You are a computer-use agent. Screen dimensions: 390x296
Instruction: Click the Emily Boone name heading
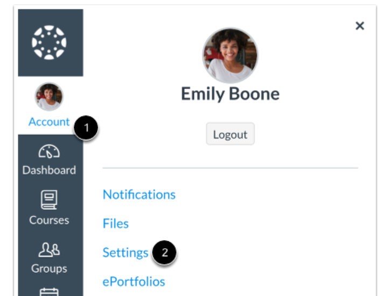tap(230, 94)
